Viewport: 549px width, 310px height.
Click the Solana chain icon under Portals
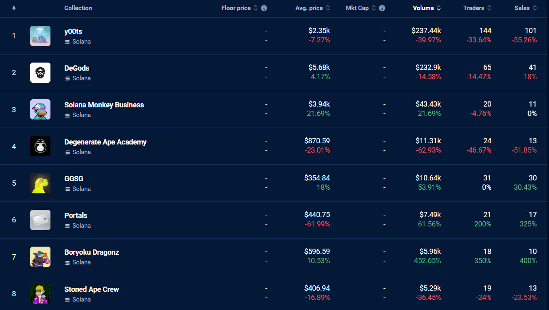pos(67,226)
